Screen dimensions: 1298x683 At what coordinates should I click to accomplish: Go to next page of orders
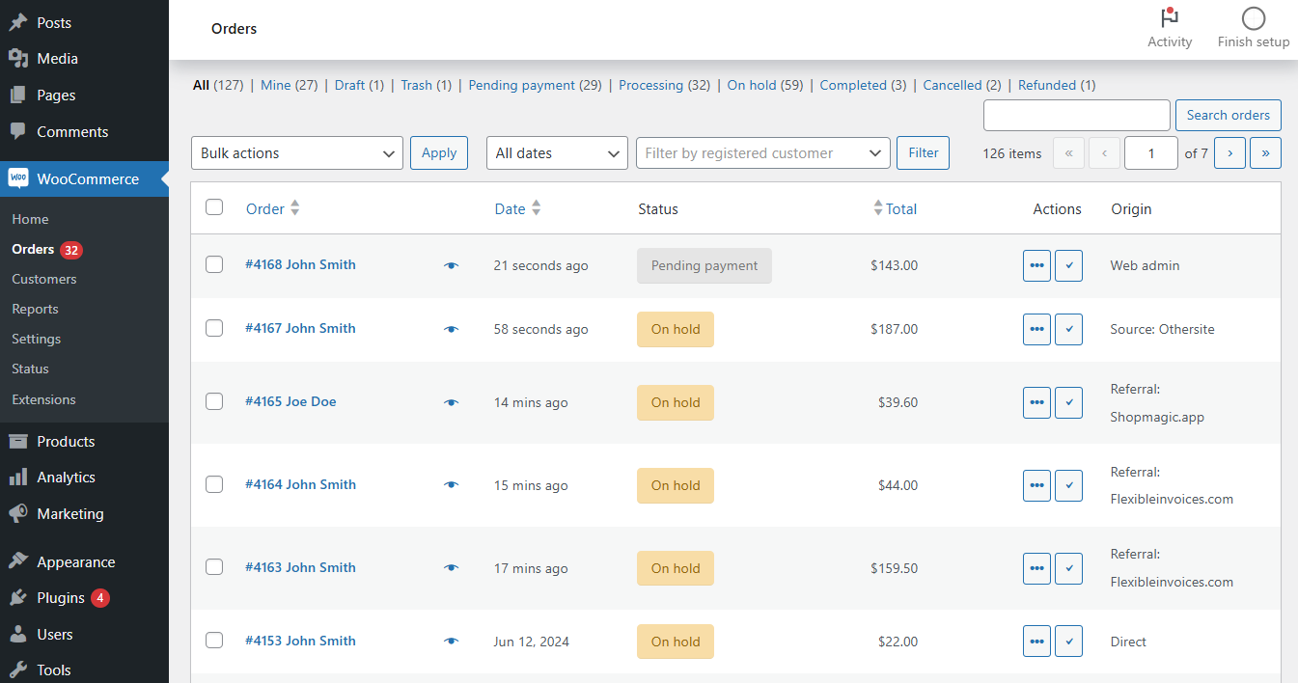[1229, 152]
